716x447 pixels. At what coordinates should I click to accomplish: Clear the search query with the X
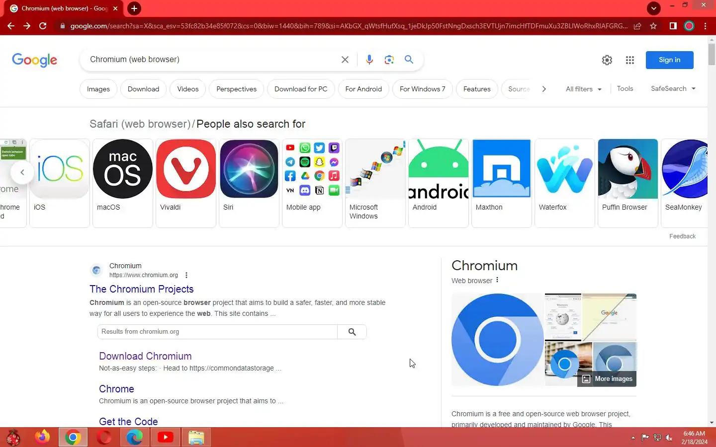(345, 60)
